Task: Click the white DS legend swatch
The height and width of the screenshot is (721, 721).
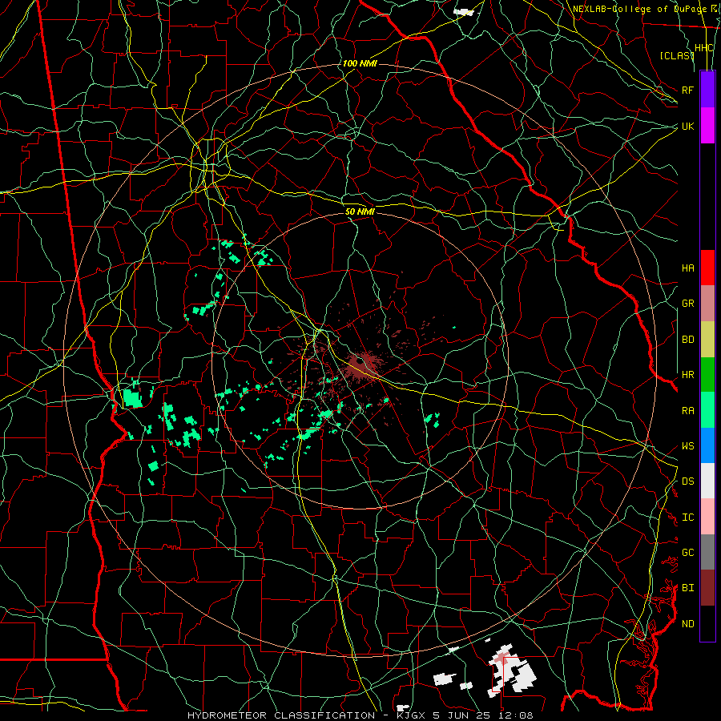Action: [707, 481]
